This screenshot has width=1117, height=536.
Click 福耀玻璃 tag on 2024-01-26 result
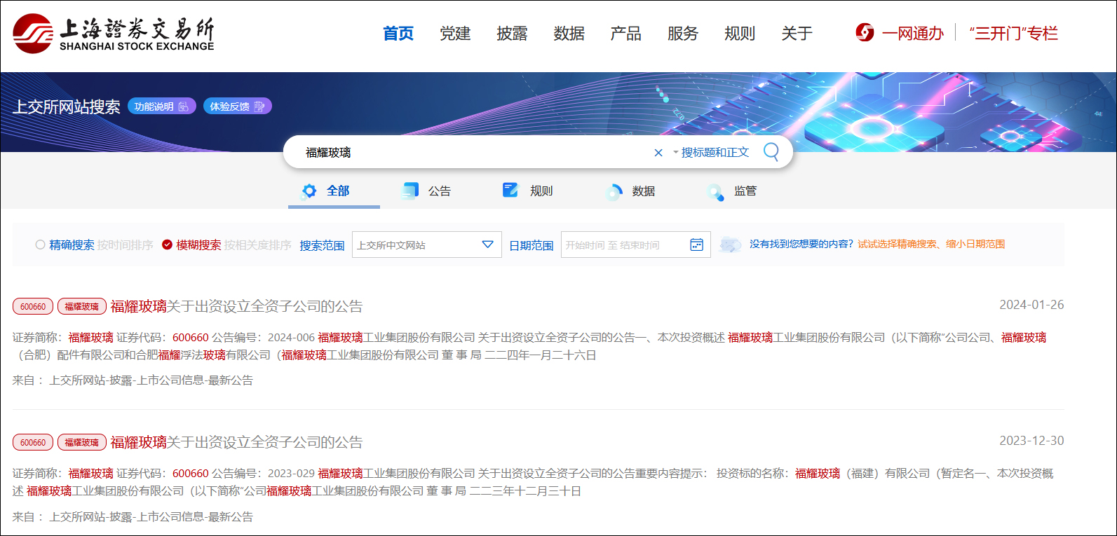click(x=82, y=306)
